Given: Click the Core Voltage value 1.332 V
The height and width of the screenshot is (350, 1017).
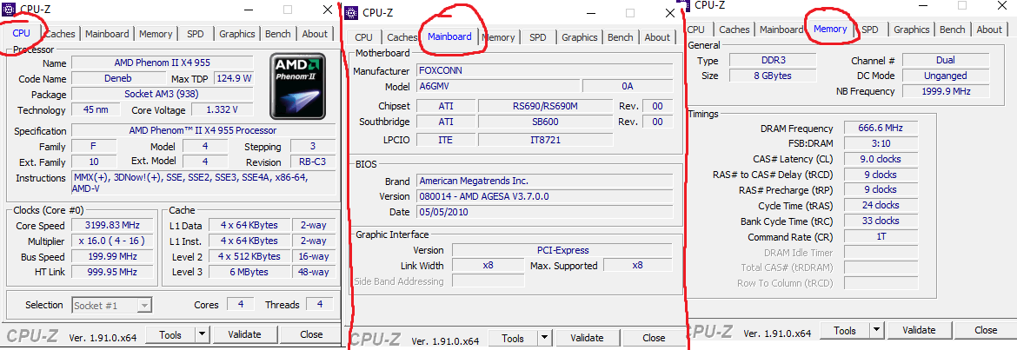Looking at the screenshot, I should pos(222,110).
